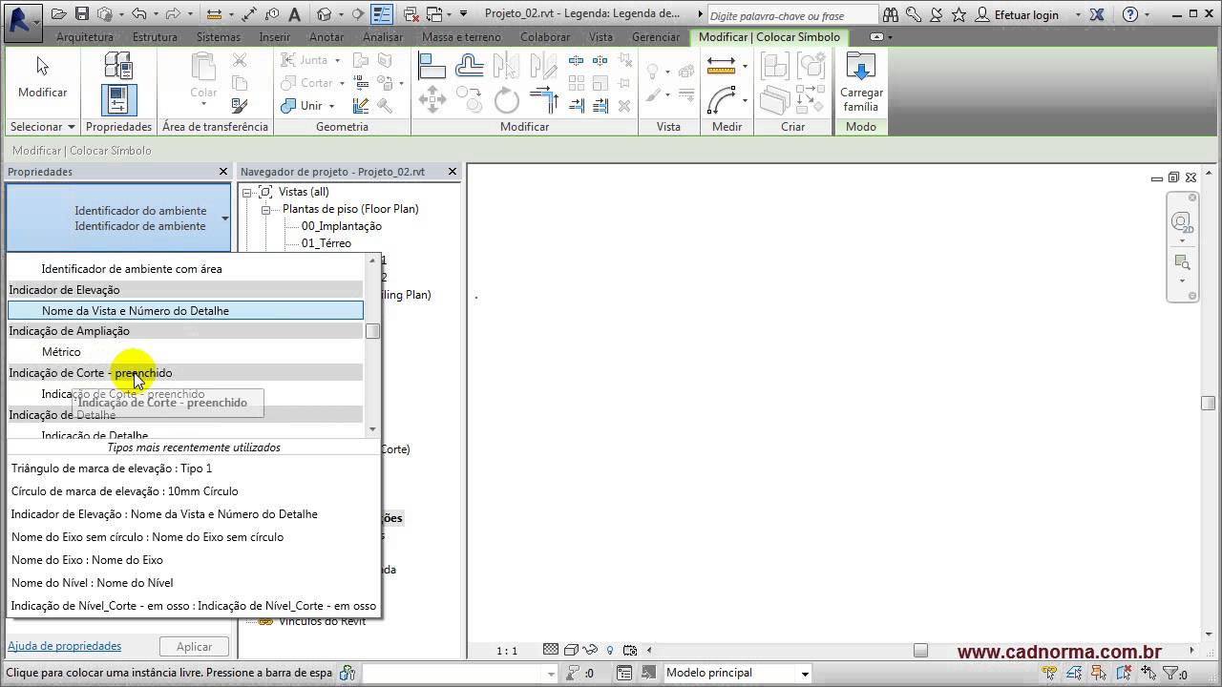The height and width of the screenshot is (687, 1222).
Task: Collapse Plantas de piso (Floor Plan) node
Action: (x=265, y=209)
